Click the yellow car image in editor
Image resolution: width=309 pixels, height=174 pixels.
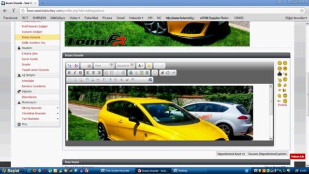(x=161, y=113)
